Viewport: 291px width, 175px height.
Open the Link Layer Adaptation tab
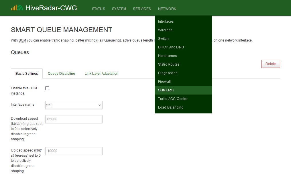pos(101,74)
